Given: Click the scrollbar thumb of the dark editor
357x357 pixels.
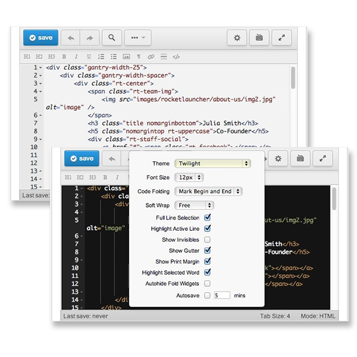Looking at the screenshot, I should (334, 199).
